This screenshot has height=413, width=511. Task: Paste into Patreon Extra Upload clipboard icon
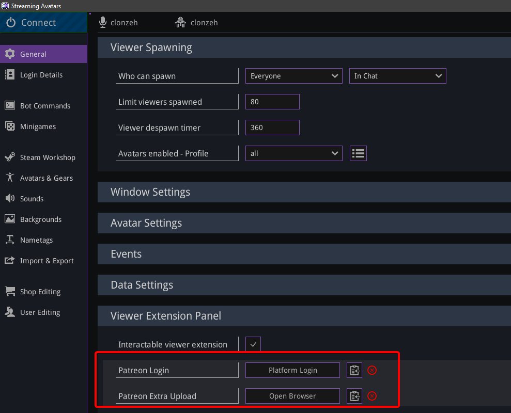354,396
